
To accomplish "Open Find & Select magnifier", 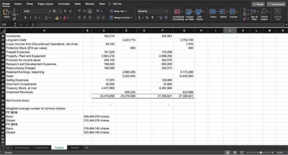I will point(264,12).
